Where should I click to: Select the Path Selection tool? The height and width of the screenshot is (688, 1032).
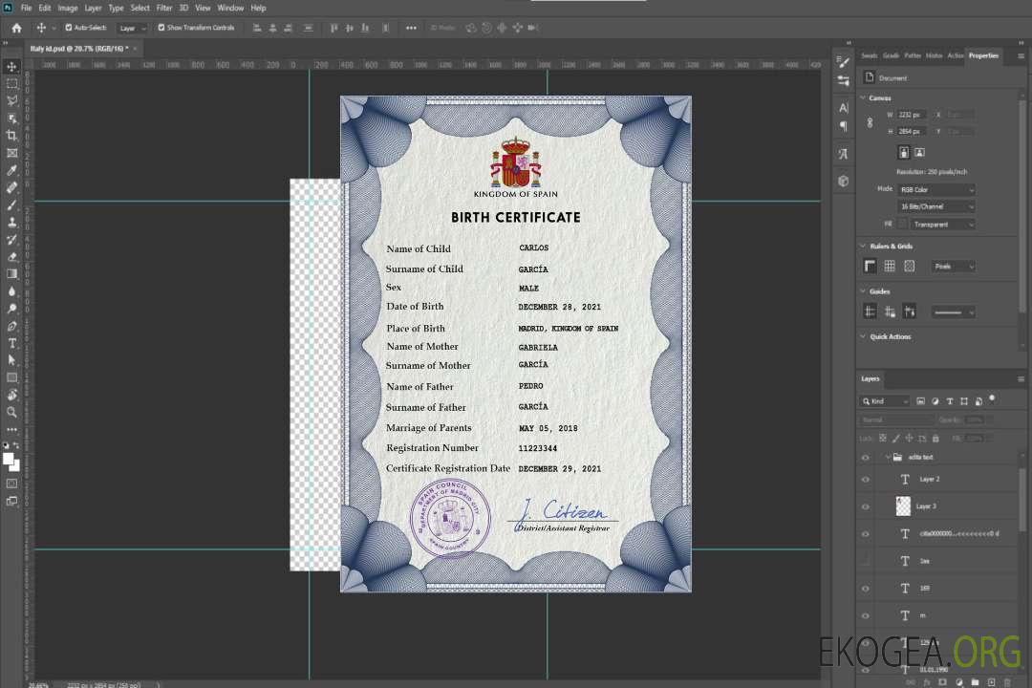pyautogui.click(x=11, y=360)
